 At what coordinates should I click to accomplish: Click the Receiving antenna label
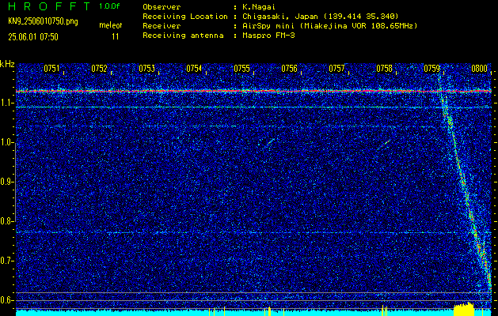tap(183, 36)
